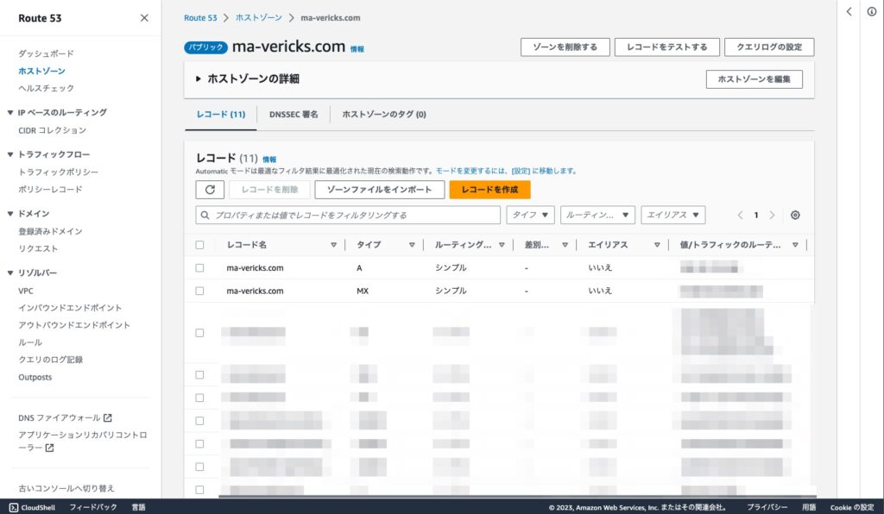This screenshot has height=514, width=884.
Task: Click the モードを変更するには、[設定] に移動します link
Action: pos(506,171)
